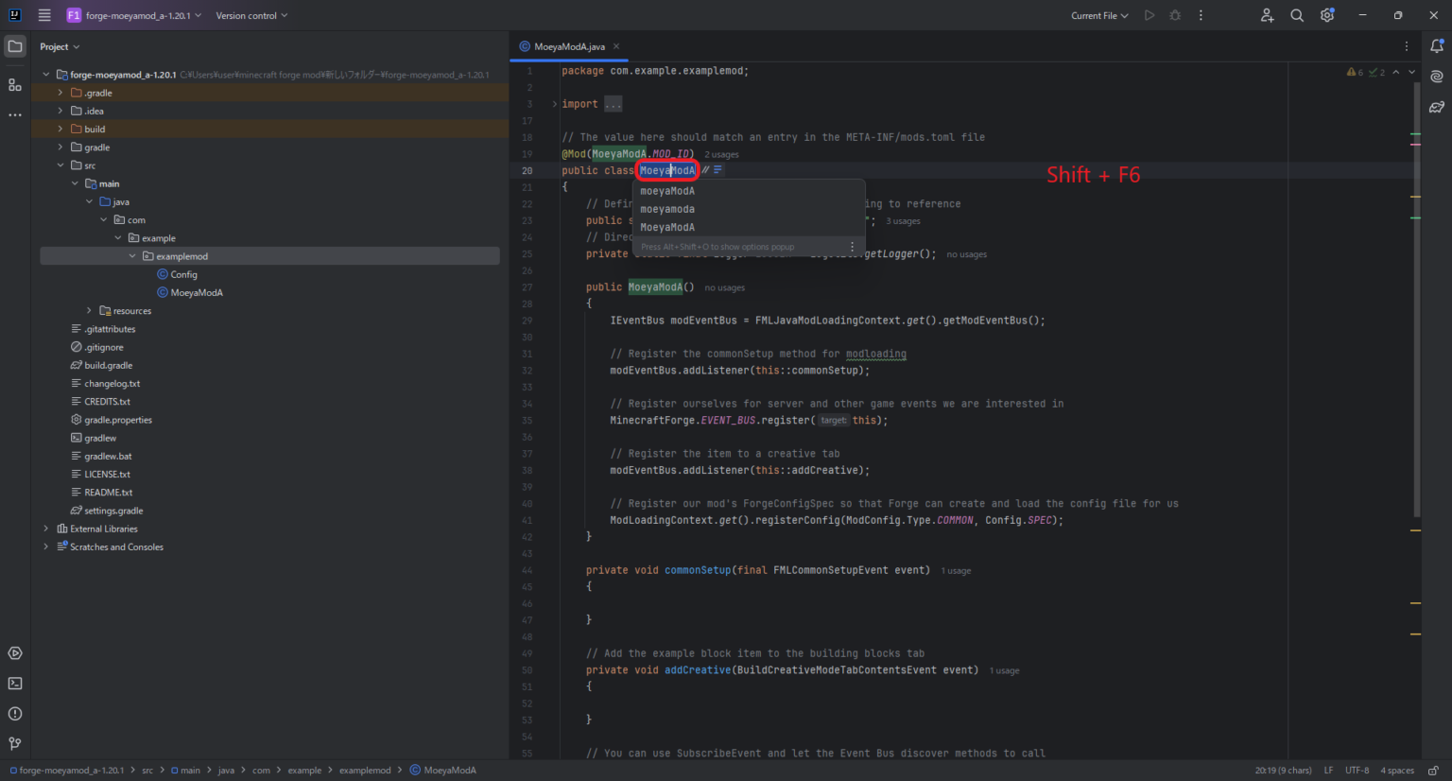Open IDE settings gear icon

(x=1327, y=15)
